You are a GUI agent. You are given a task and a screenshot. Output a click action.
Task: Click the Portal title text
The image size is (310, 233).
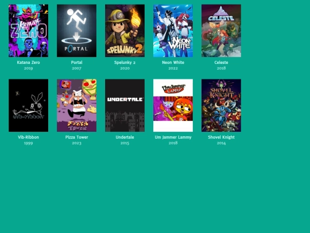(77, 62)
